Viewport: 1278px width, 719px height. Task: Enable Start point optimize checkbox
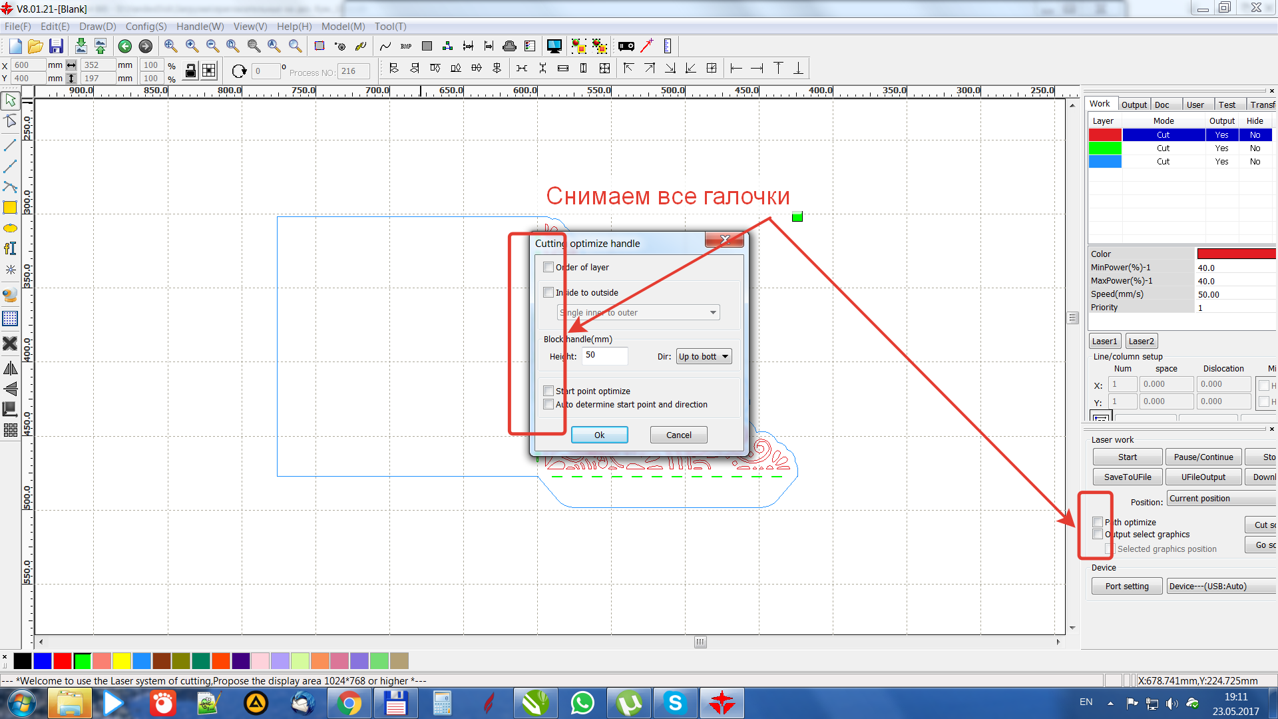[548, 391]
